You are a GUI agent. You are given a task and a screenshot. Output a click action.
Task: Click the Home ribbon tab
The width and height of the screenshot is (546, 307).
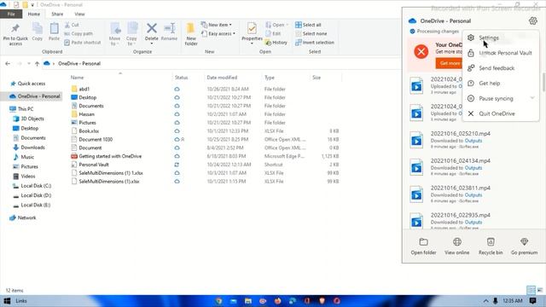pyautogui.click(x=34, y=14)
